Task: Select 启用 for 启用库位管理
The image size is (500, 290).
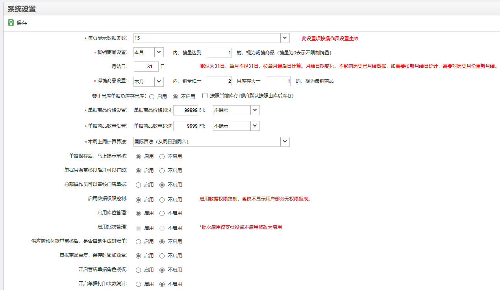Action: point(138,213)
